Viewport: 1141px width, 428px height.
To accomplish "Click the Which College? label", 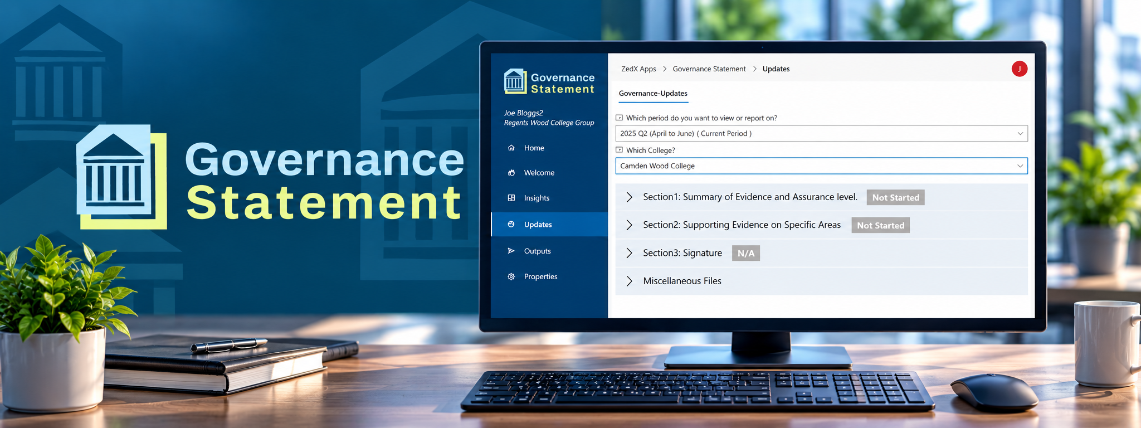I will (650, 150).
